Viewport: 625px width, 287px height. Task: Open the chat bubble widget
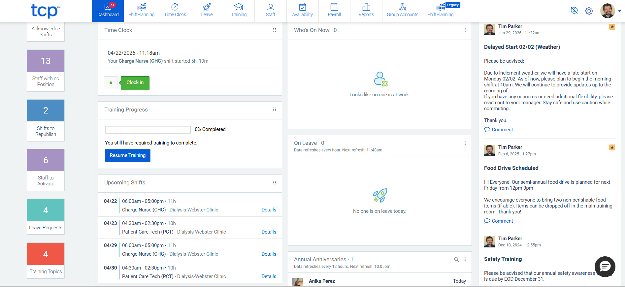[605, 267]
